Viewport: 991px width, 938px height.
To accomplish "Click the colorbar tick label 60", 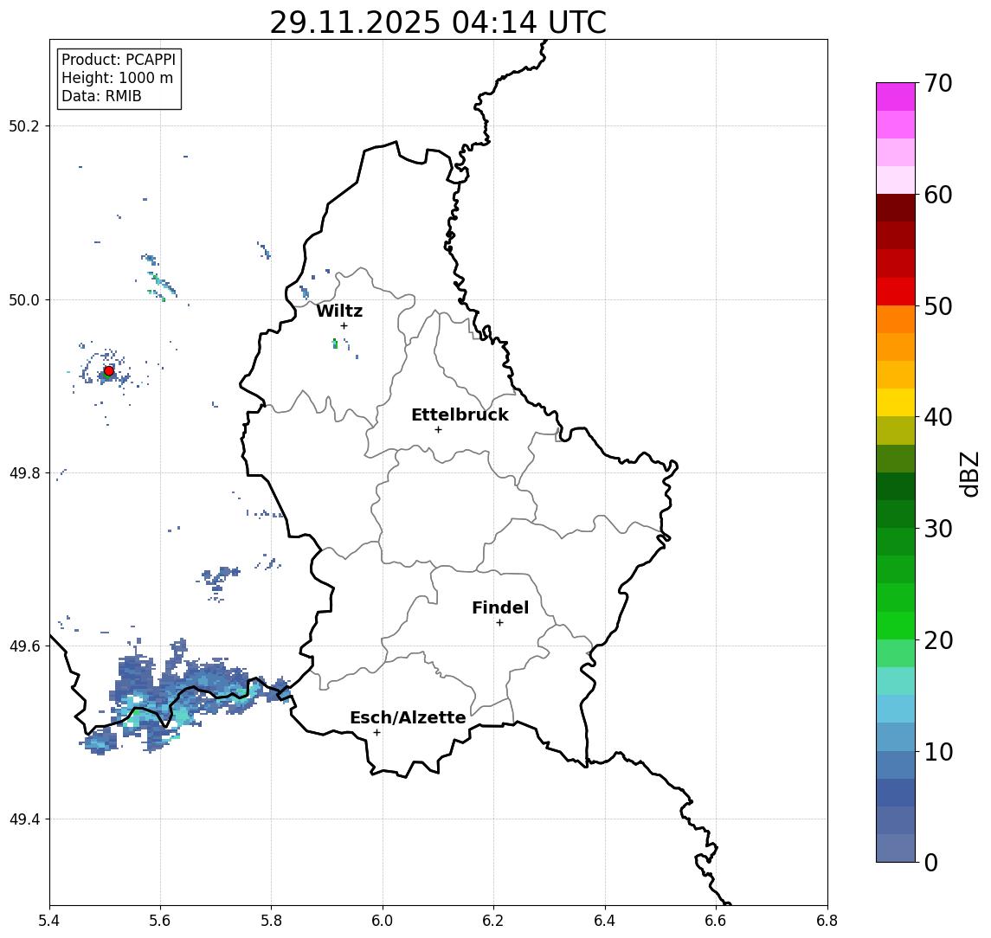I will (x=938, y=196).
